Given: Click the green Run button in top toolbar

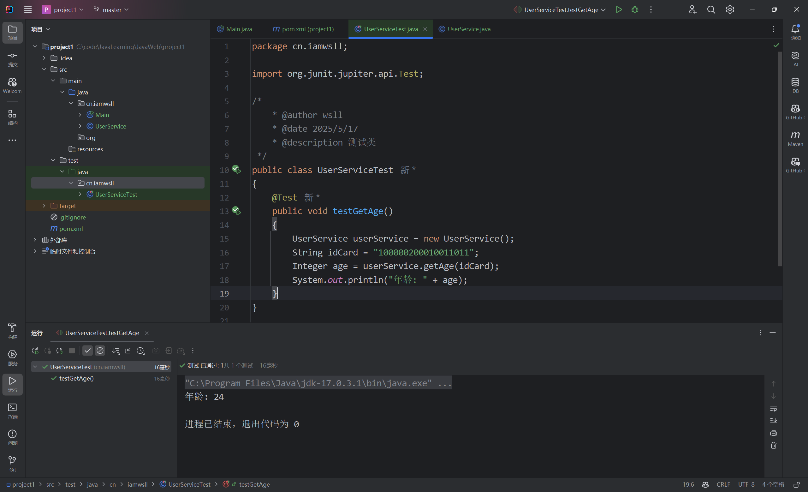Looking at the screenshot, I should [x=618, y=9].
